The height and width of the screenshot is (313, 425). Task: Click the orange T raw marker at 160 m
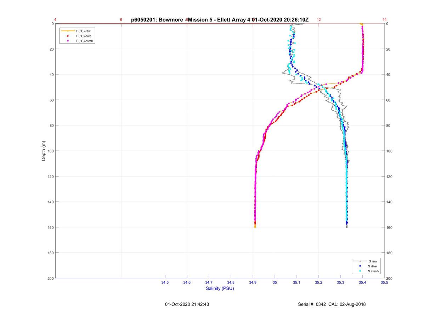point(255,227)
